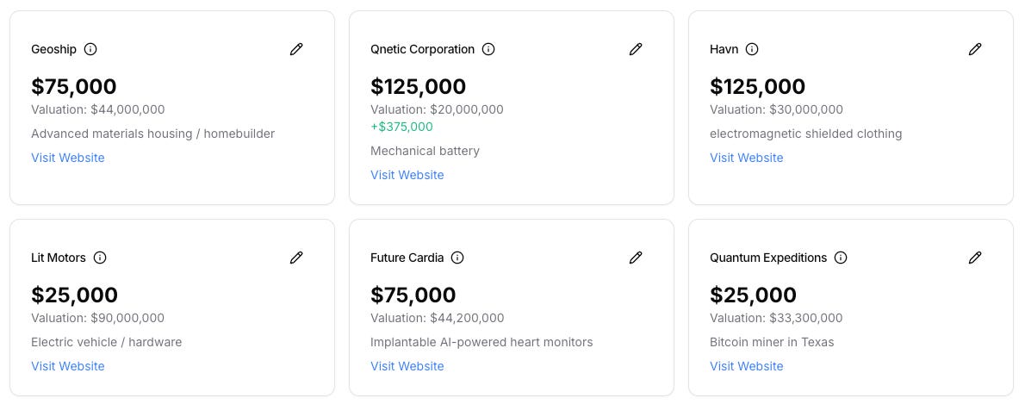Show info for Geoship

coord(90,49)
